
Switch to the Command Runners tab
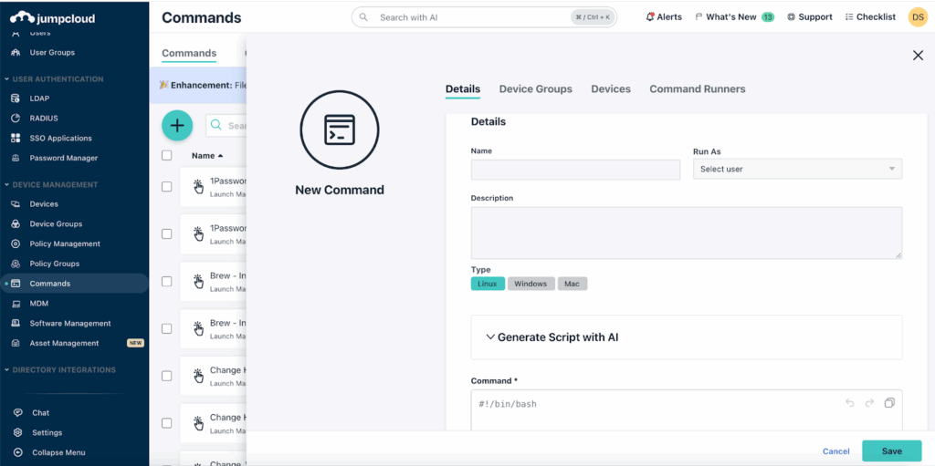(x=697, y=89)
